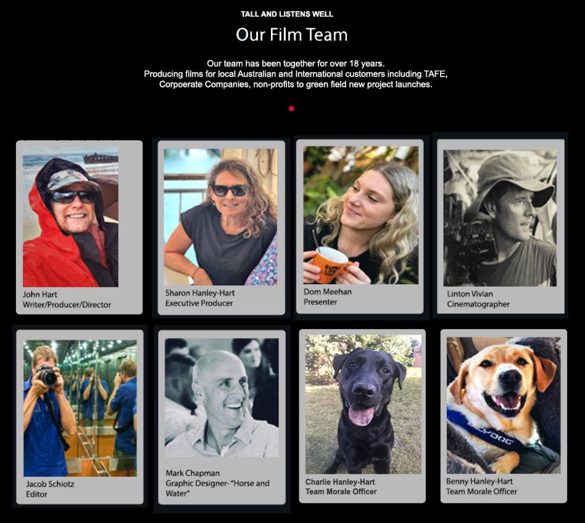Select the name 'Dom Meehan'
Image resolution: width=585 pixels, height=523 pixels.
[x=328, y=291]
